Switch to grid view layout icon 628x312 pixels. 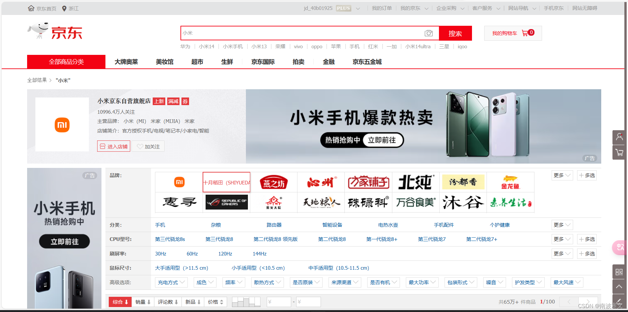click(246, 302)
